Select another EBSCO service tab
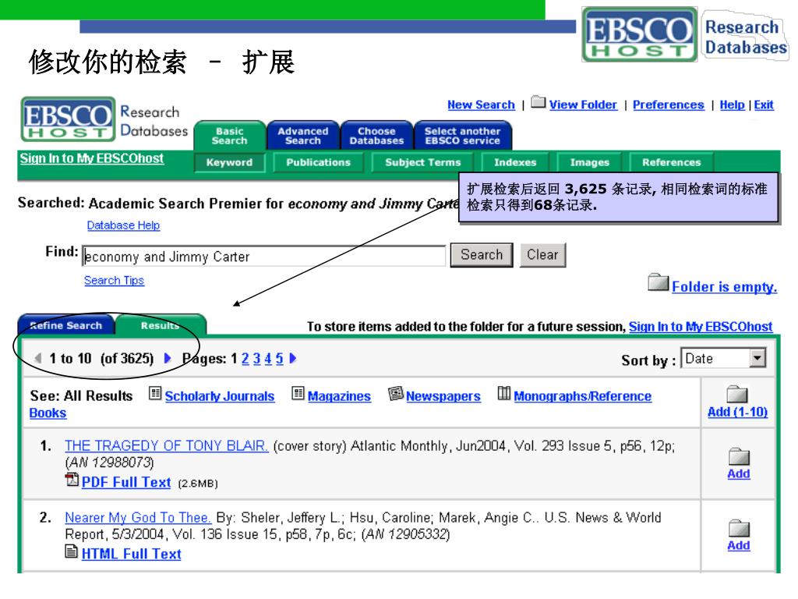The height and width of the screenshot is (599, 798). [x=463, y=136]
